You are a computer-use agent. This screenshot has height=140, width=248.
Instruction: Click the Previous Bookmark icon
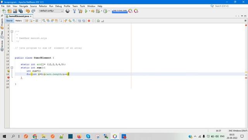pos(66,21)
